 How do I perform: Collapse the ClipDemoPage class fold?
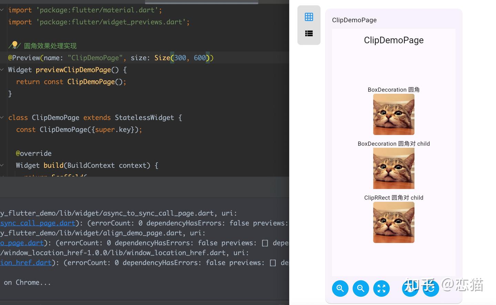2,118
